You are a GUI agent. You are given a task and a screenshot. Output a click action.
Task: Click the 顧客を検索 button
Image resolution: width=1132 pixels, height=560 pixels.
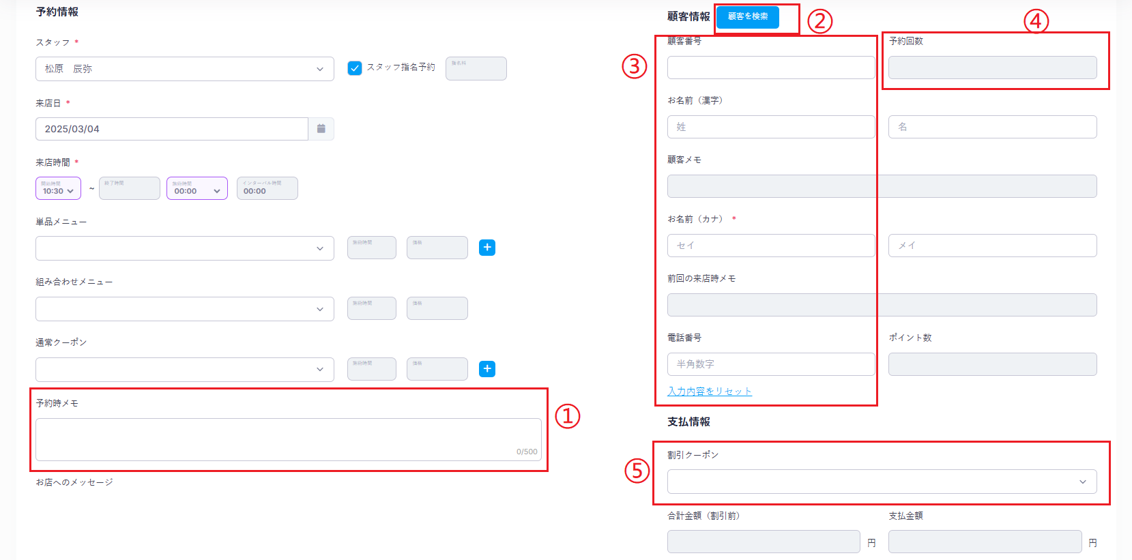pos(748,16)
